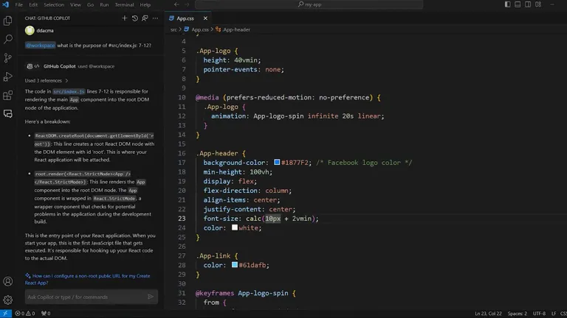The width and height of the screenshot is (567, 318).
Task: Click the my-app command center search box
Action: click(x=309, y=4)
